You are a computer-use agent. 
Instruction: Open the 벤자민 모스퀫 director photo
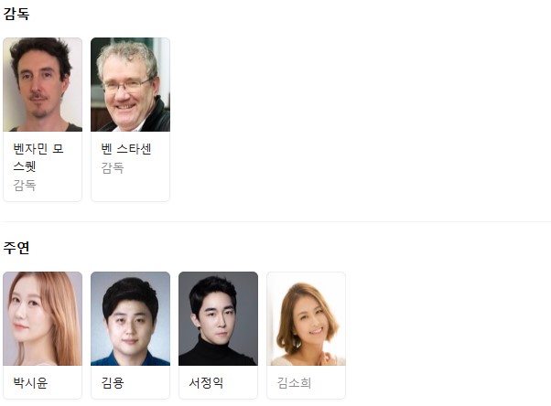pos(42,85)
